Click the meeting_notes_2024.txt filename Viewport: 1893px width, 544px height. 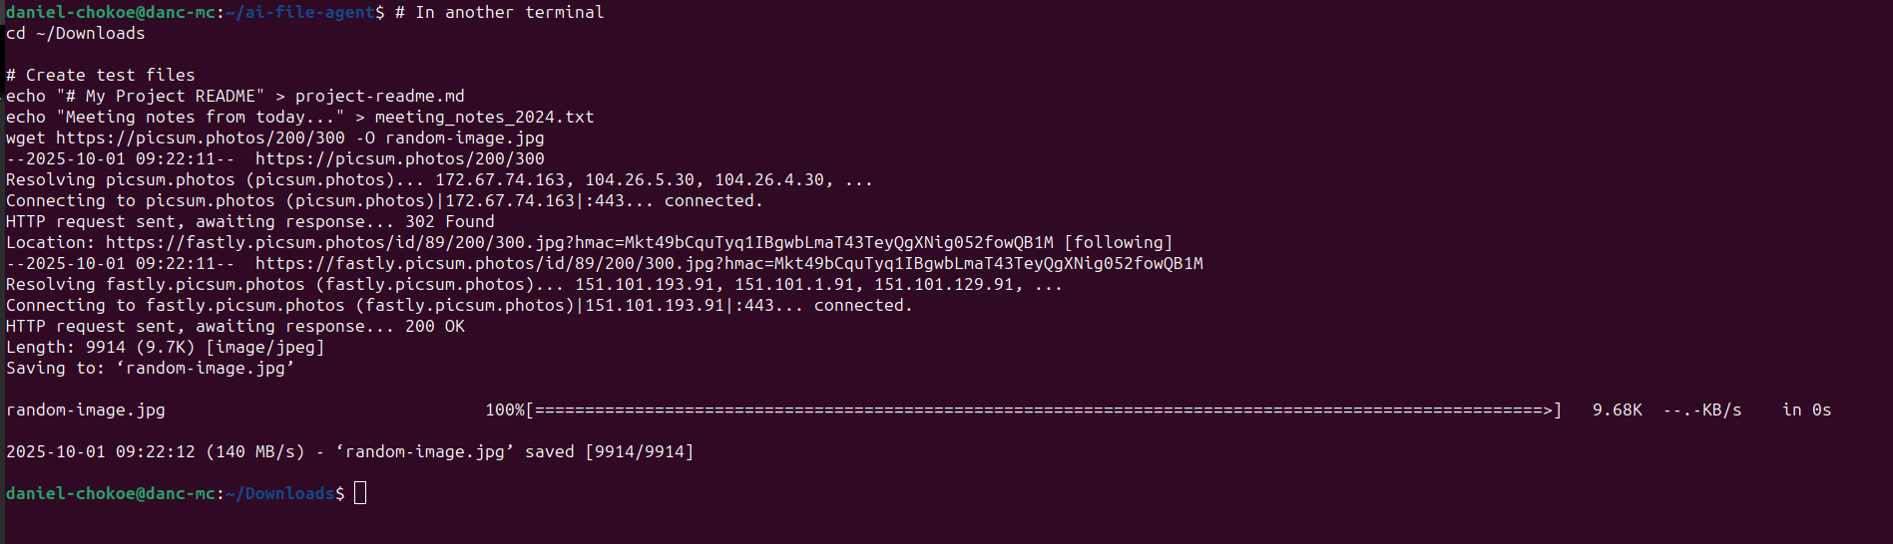tap(484, 118)
